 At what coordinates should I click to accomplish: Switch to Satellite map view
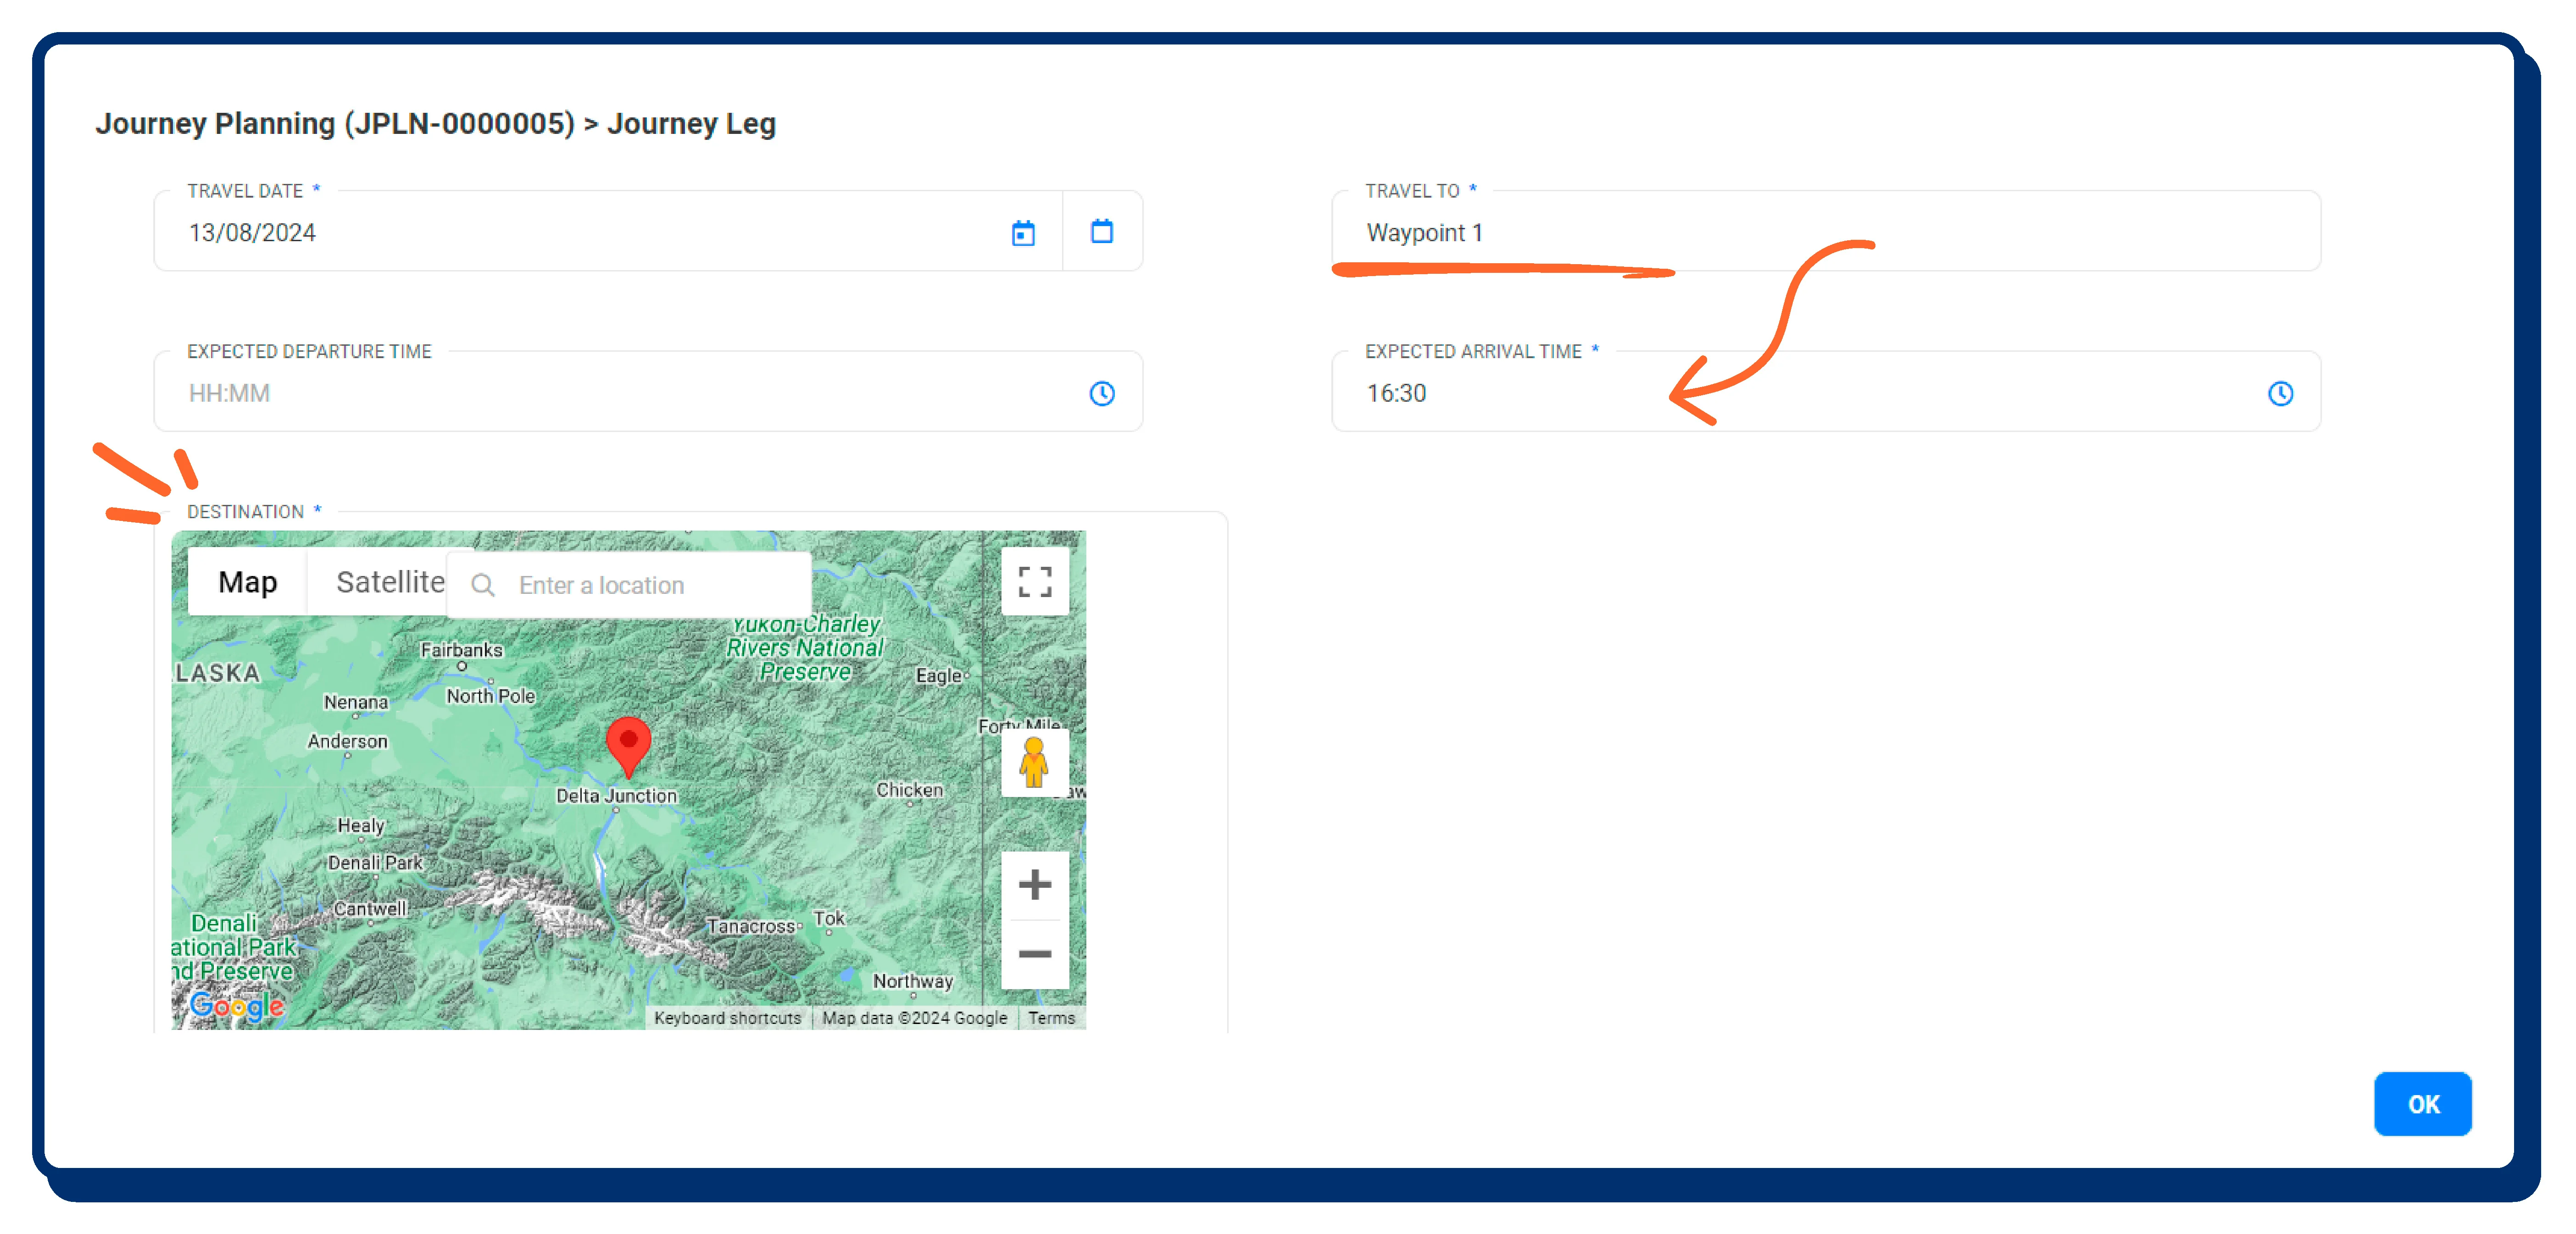(x=390, y=581)
